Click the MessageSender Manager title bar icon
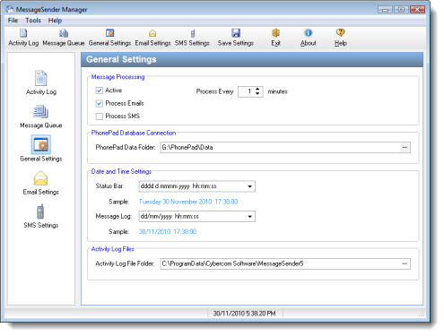 pos(10,9)
